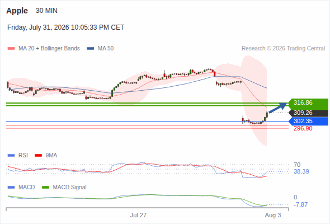
Task: Click the RSI 70 level label
Action: click(x=297, y=165)
